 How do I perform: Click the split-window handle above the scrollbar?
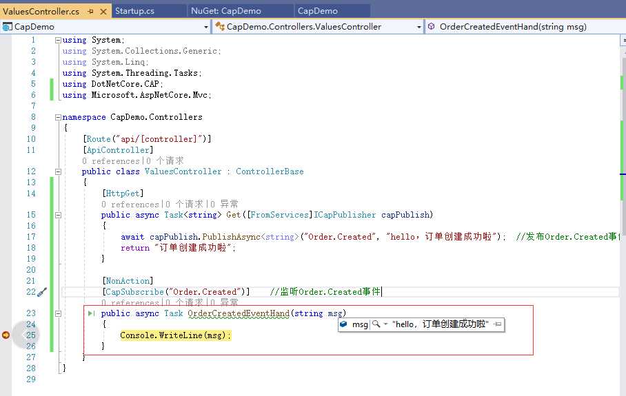(x=623, y=40)
